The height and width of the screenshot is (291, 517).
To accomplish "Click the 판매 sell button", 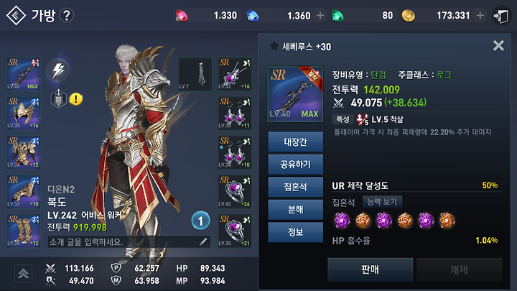I will (x=371, y=269).
